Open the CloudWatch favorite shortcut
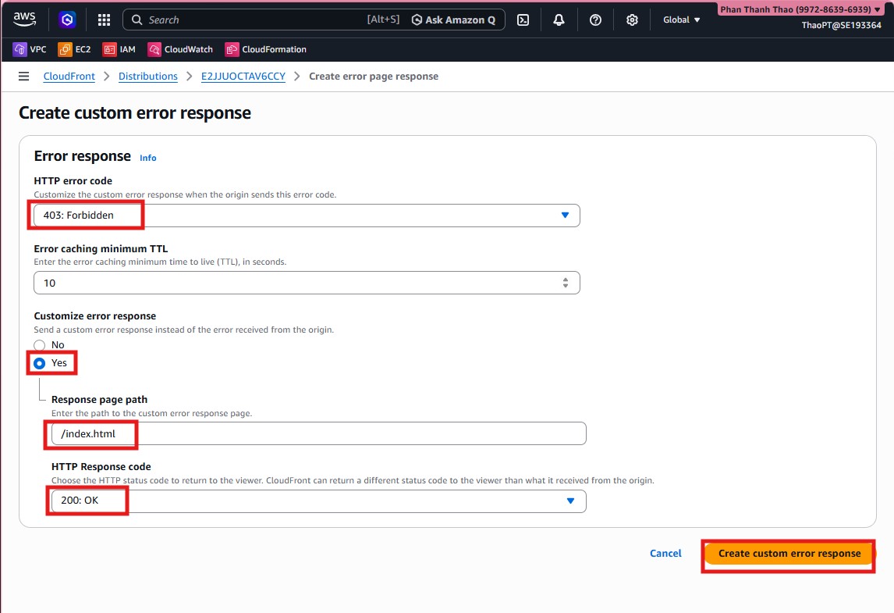This screenshot has width=894, height=613. (180, 48)
